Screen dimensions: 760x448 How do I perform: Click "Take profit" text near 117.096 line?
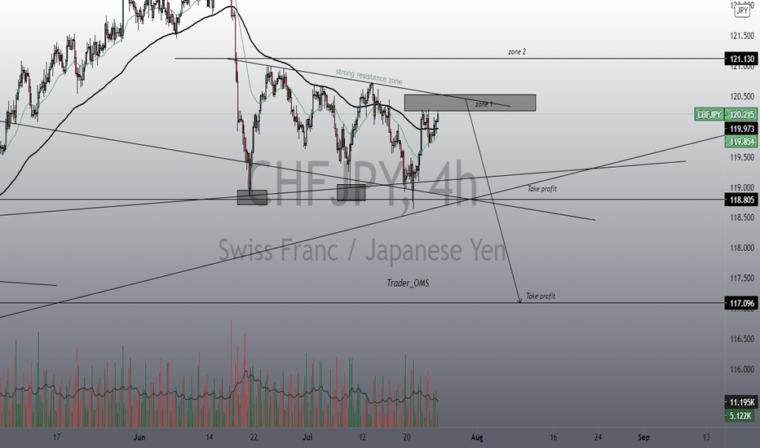click(x=541, y=296)
